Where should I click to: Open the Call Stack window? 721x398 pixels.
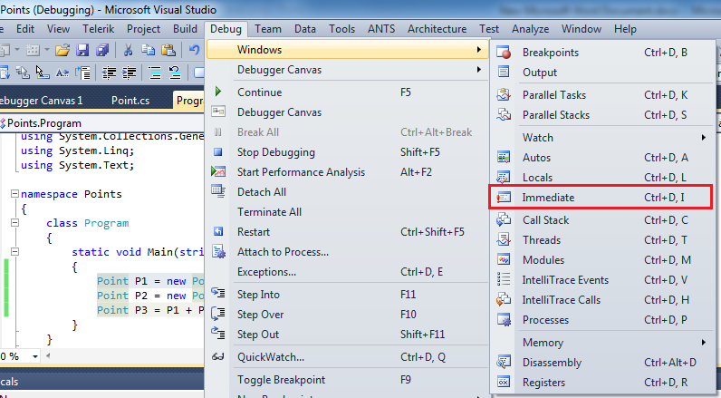coord(602,220)
